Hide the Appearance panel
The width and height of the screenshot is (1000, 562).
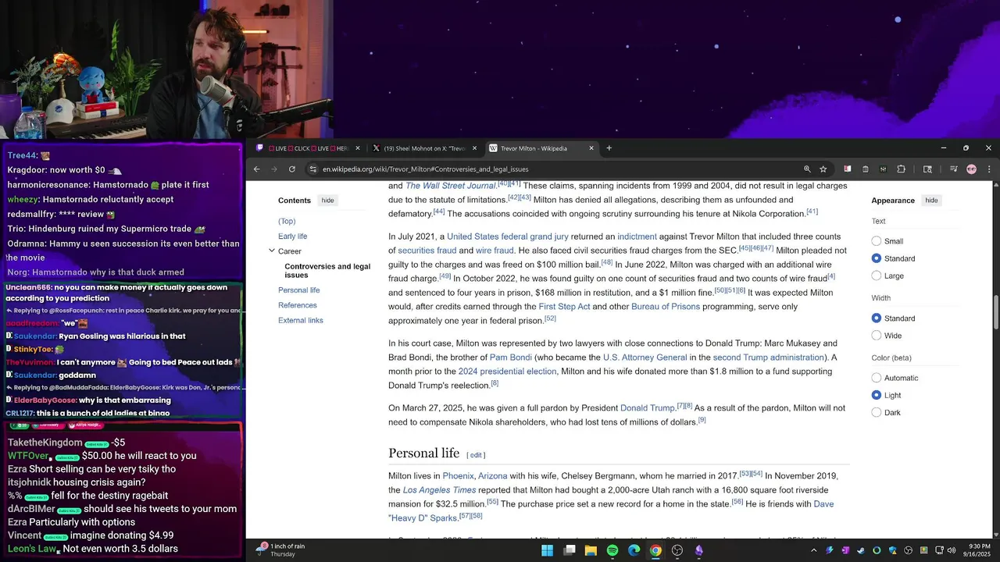(x=931, y=201)
